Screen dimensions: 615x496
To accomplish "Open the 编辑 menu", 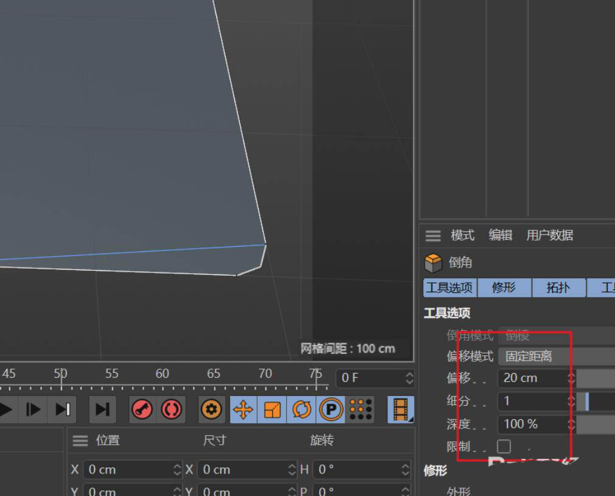I will tap(500, 236).
